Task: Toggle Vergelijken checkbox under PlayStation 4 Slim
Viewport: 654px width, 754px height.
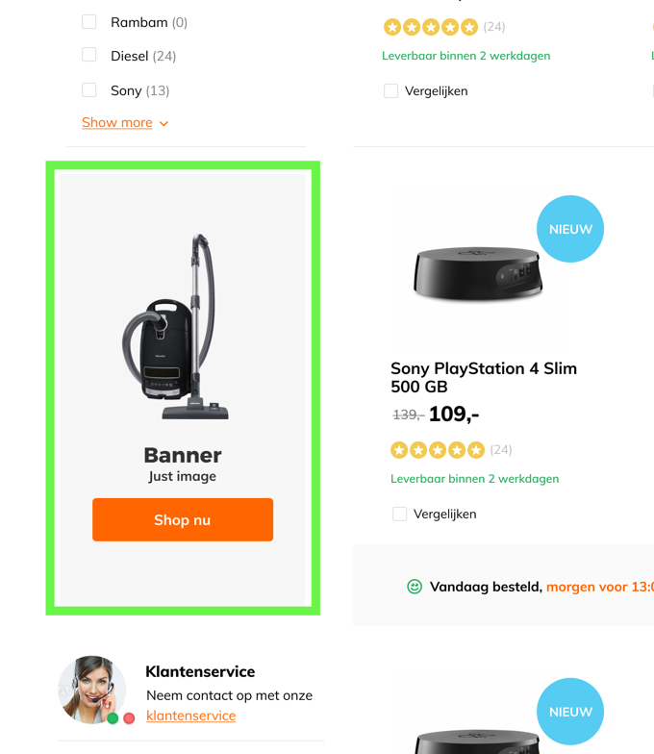Action: coord(400,514)
